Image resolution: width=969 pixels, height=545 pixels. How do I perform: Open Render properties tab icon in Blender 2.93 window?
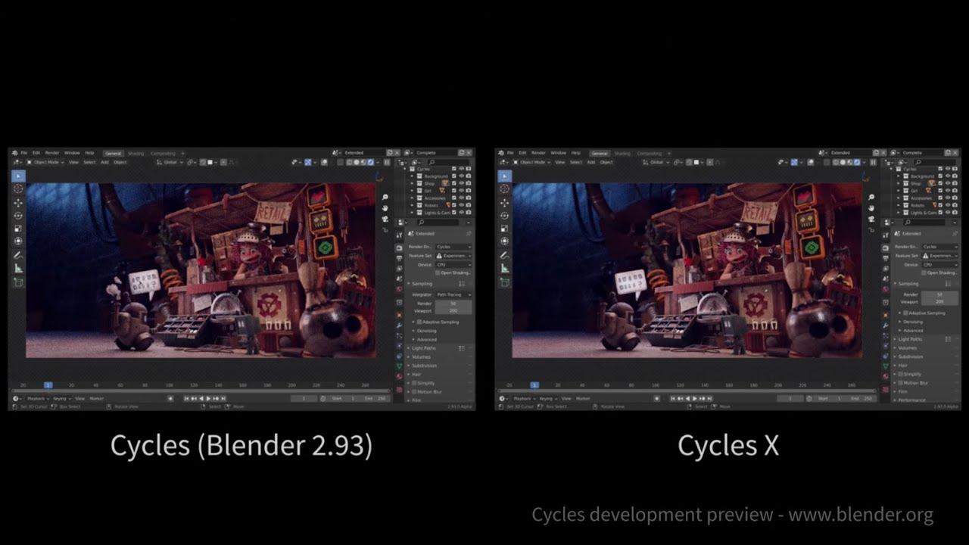coord(399,248)
